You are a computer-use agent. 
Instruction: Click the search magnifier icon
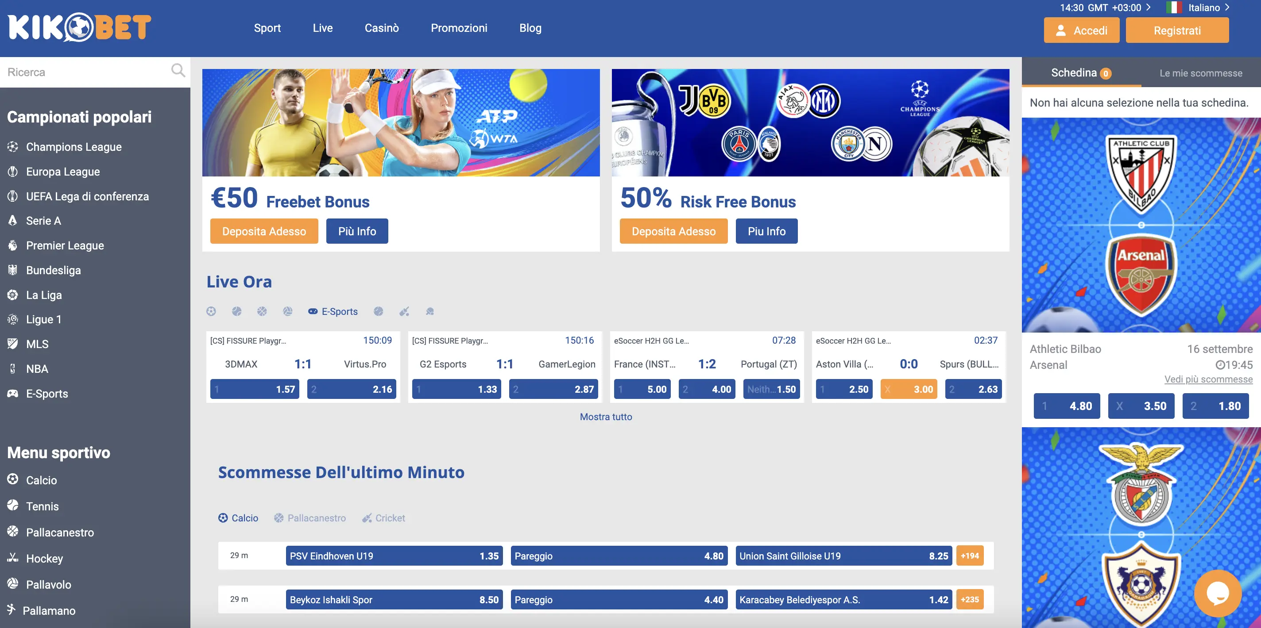pyautogui.click(x=178, y=71)
